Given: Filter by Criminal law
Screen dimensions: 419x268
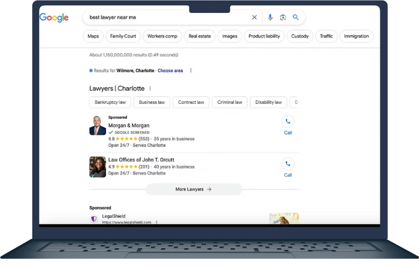Looking at the screenshot, I should 230,102.
